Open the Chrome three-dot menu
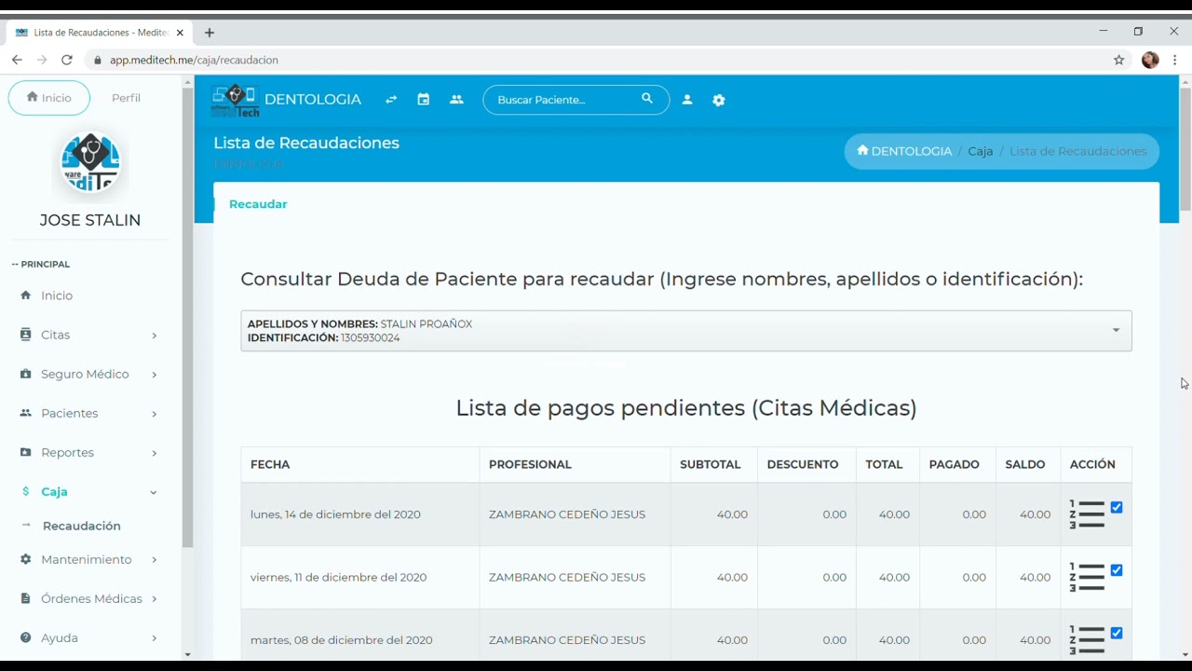Image resolution: width=1192 pixels, height=671 pixels. pos(1175,60)
